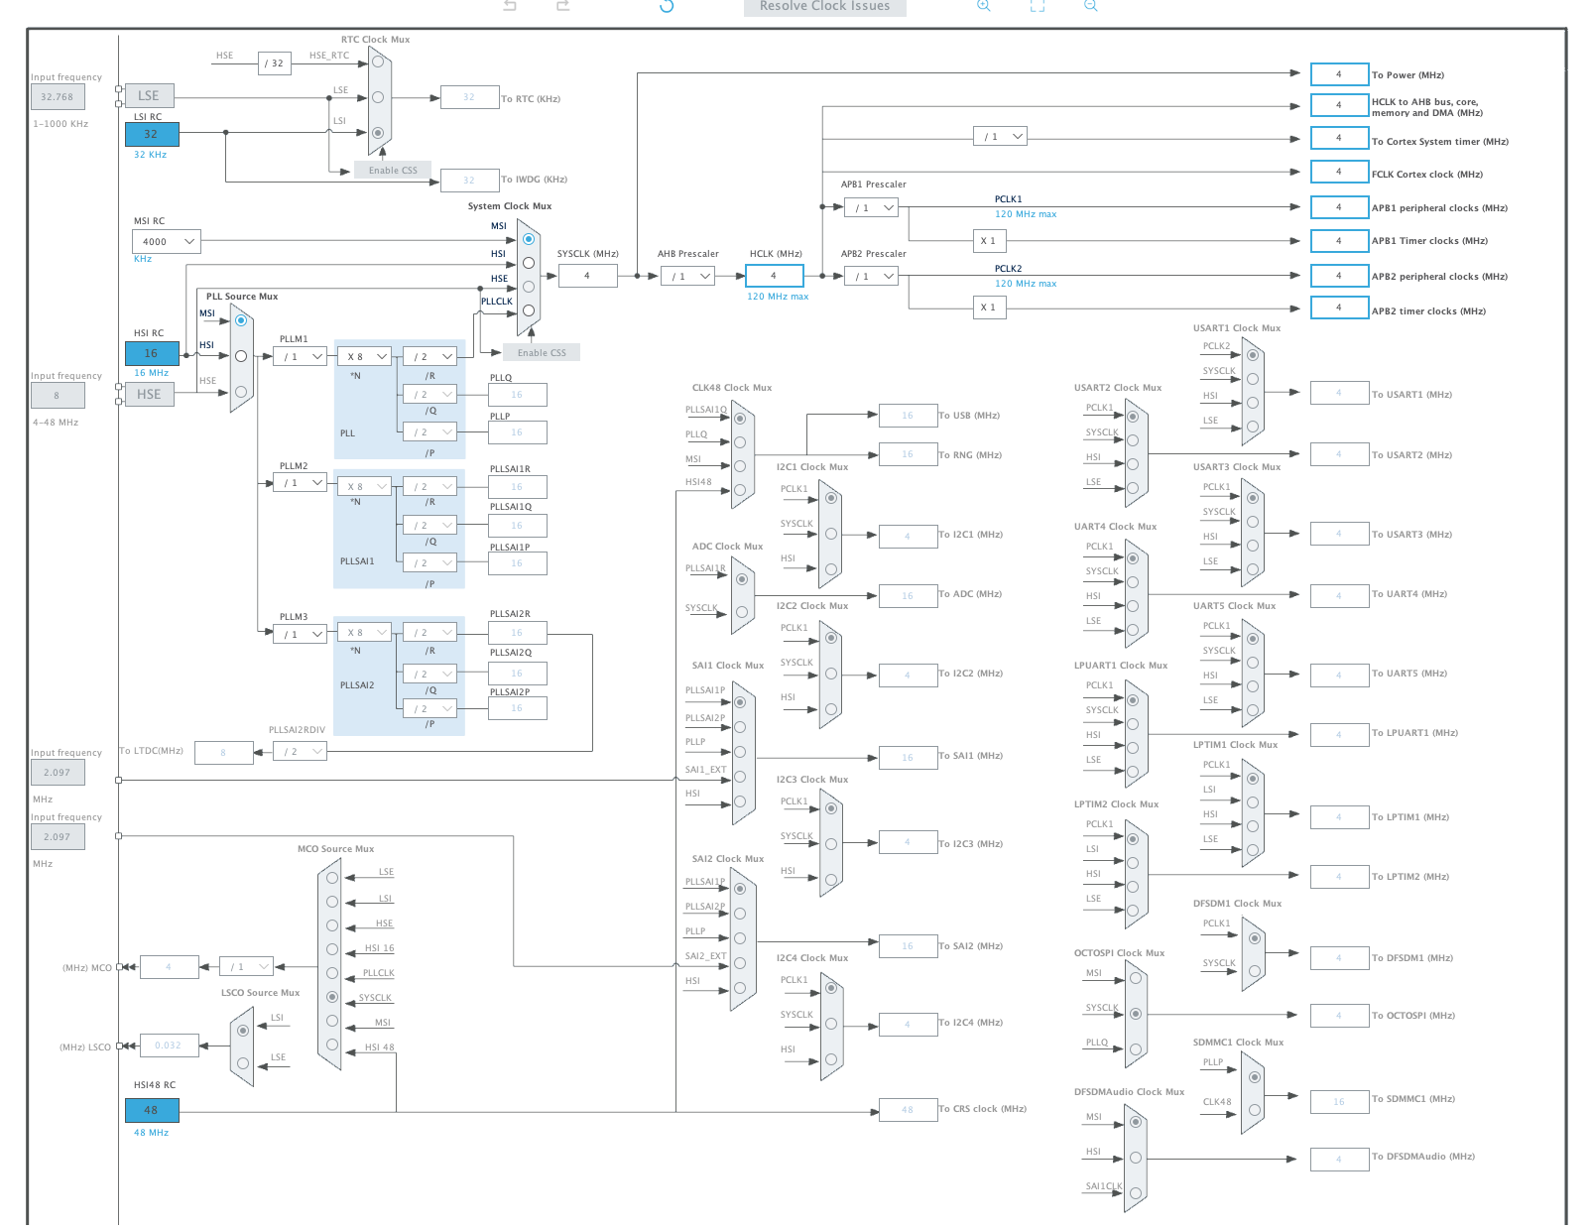
Task: Open the APB2 Prescaler dropdown
Action: (x=871, y=276)
